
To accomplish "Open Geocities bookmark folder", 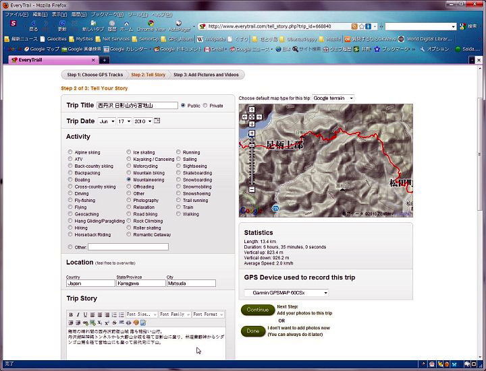I will point(53,39).
